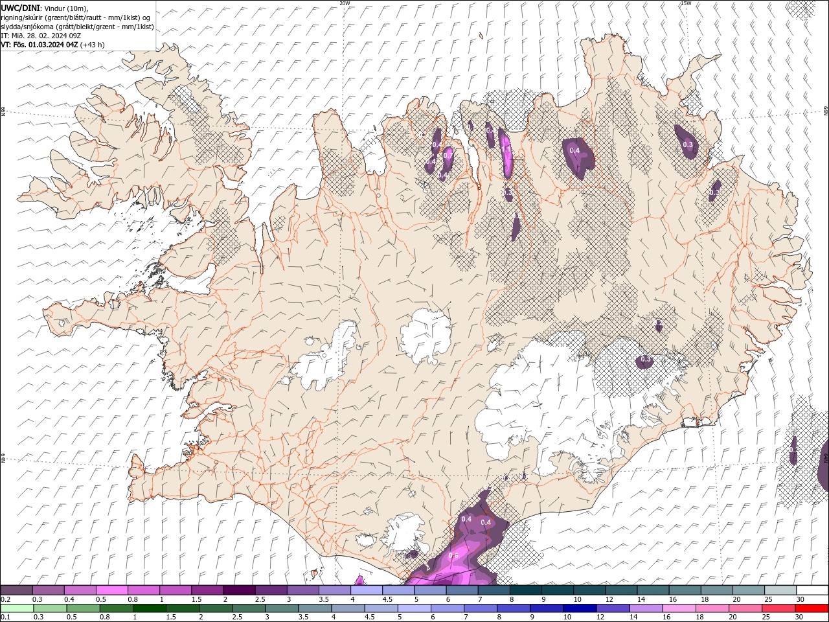Choose the light lavender swatch labeled 4, upper legend
This screenshot has height=622, width=829.
click(367, 590)
